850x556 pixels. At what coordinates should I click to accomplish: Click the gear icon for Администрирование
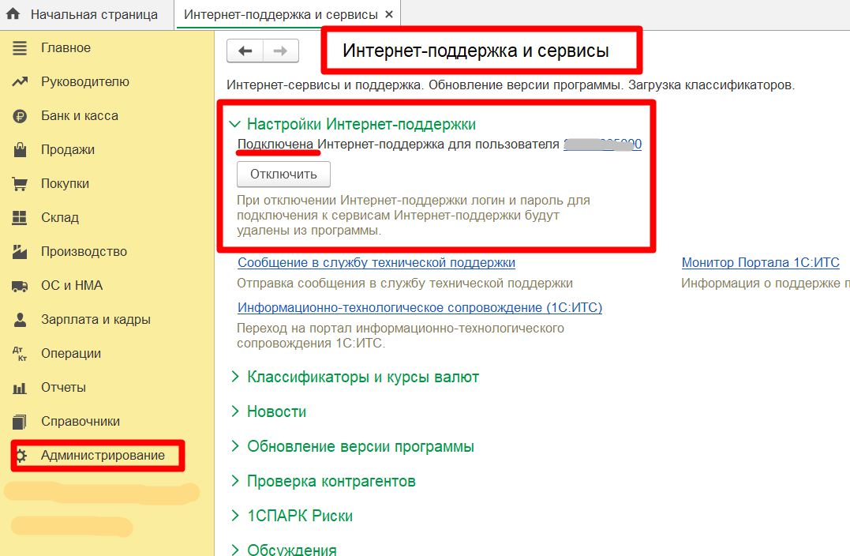(21, 456)
